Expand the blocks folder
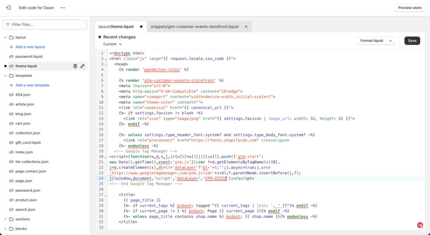430x235 pixels. tap(5, 229)
